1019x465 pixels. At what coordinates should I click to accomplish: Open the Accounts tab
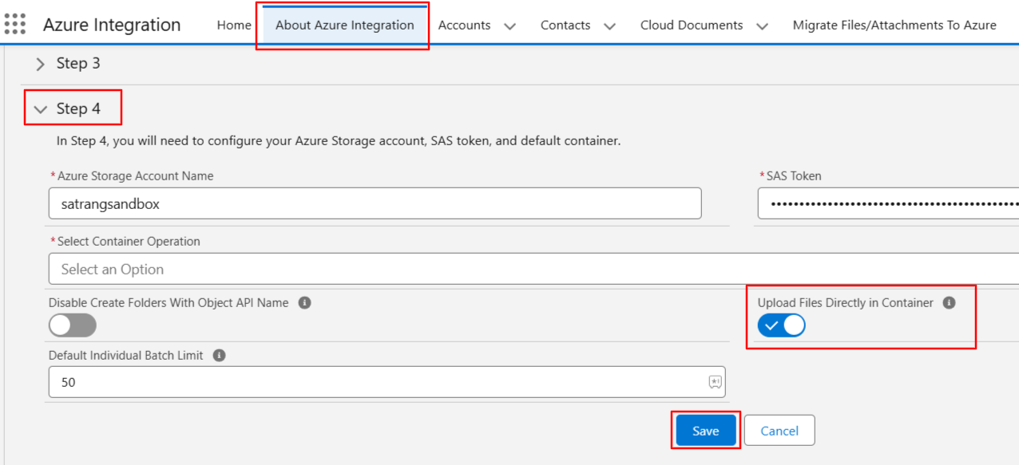click(x=464, y=25)
